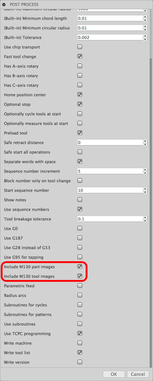Screen dimensions: 153x381
Task: Toggle the Include M130 tool images checkbox
Action: click(80, 276)
